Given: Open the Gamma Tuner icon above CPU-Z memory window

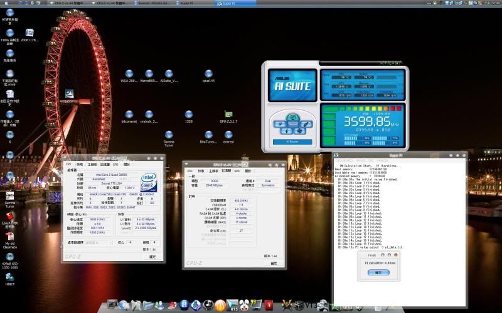Looking at the screenshot, I should pyautogui.click(x=169, y=135).
